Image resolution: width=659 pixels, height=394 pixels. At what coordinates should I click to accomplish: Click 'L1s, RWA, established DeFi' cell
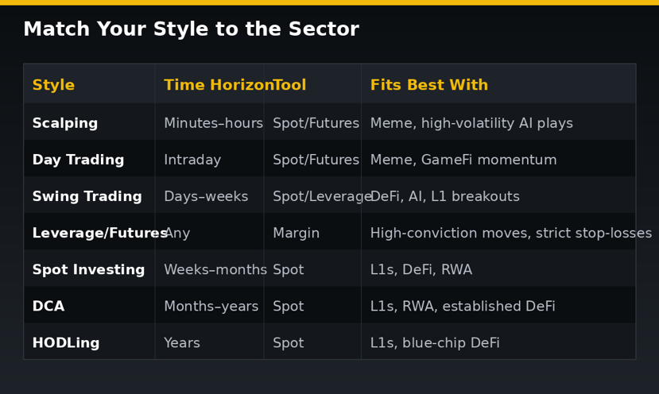click(498, 306)
